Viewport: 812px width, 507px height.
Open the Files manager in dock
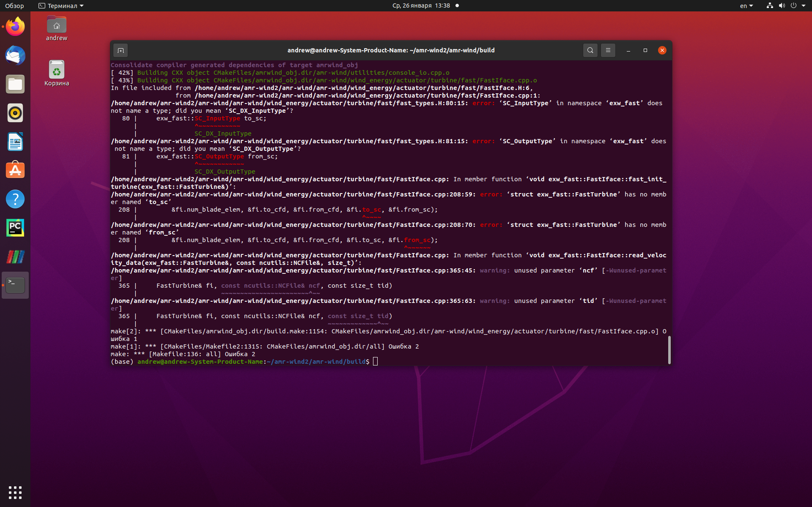[x=15, y=84]
